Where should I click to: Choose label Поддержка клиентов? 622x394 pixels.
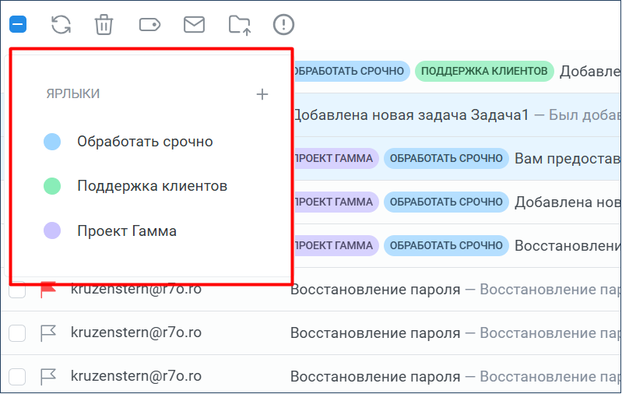tap(152, 185)
